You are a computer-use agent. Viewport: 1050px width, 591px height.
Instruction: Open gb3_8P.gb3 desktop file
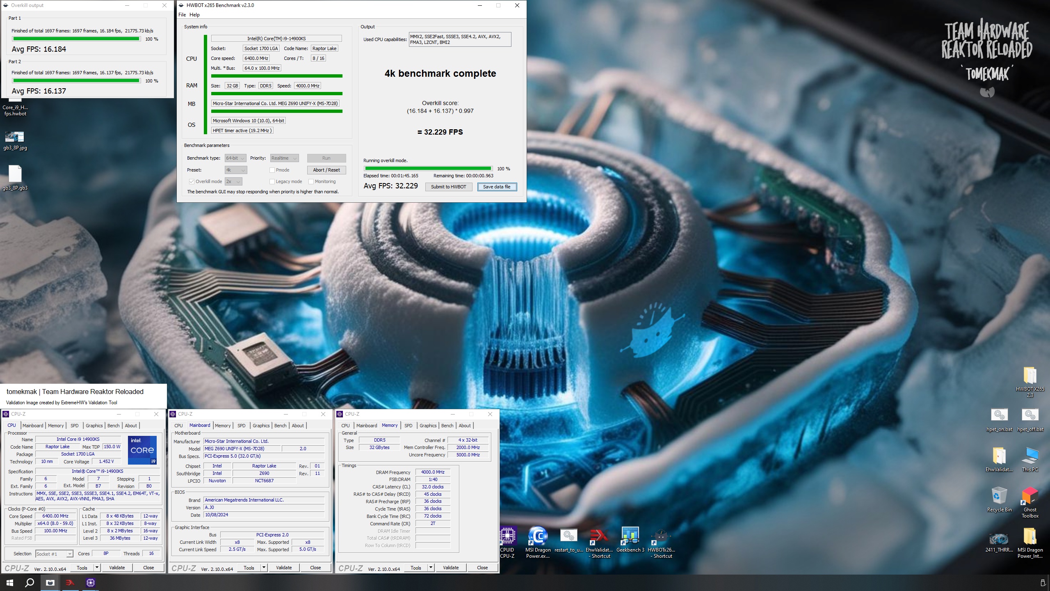(15, 178)
